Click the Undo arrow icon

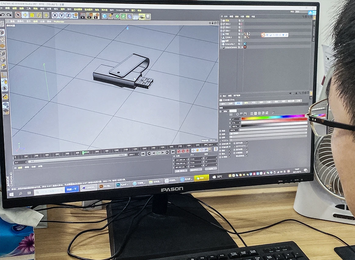click(2, 15)
